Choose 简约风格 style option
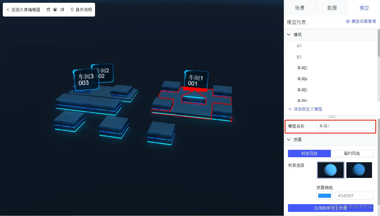The height and width of the screenshot is (216, 380). [352, 153]
